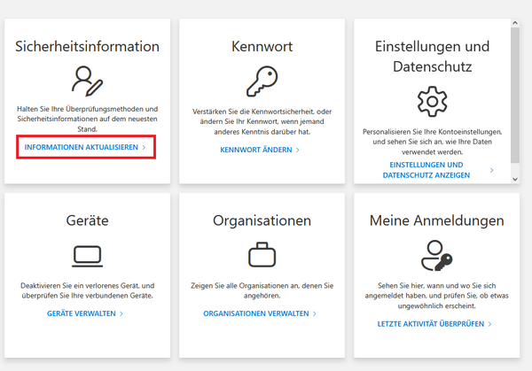Open the GERÄTE VERWALTEN link

click(x=82, y=313)
